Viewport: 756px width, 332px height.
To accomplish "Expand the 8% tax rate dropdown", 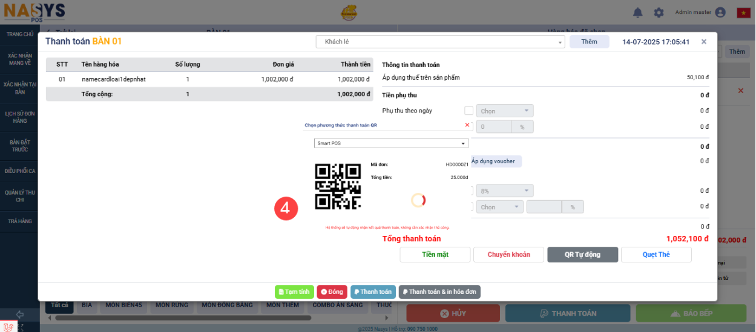I will click(x=505, y=190).
